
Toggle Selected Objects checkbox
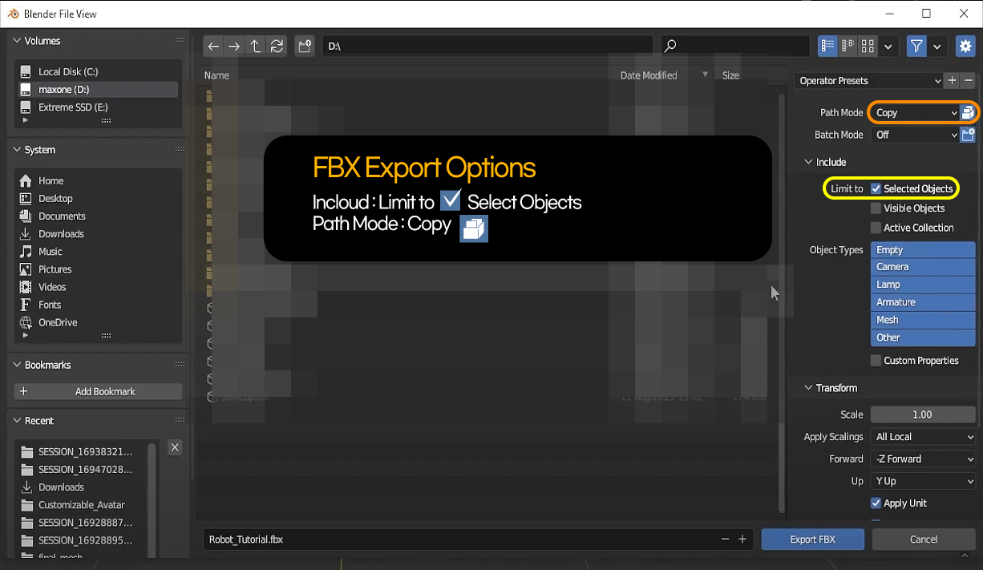coord(876,189)
